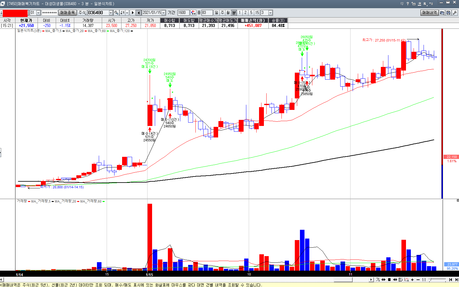The height and width of the screenshot is (287, 459).
Task: Click the 매수합 column header
Action: 170,20
